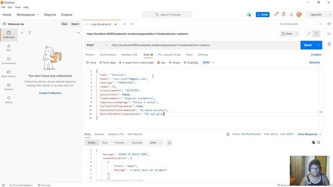Expand the Send button arrow options

pyautogui.click(x=318, y=45)
